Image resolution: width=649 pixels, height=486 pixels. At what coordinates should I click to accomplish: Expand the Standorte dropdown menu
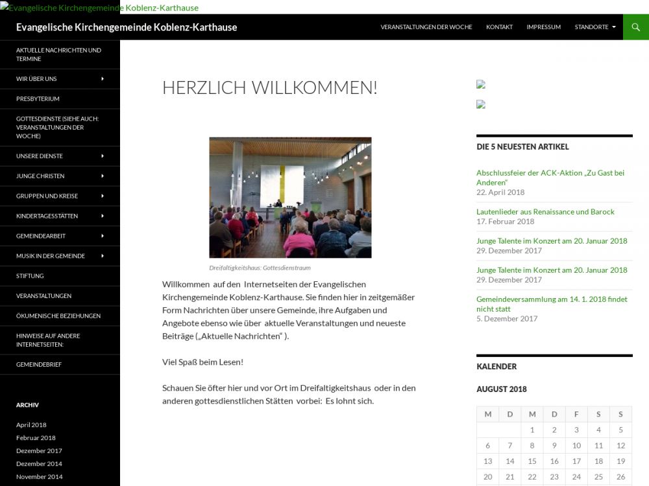click(594, 27)
